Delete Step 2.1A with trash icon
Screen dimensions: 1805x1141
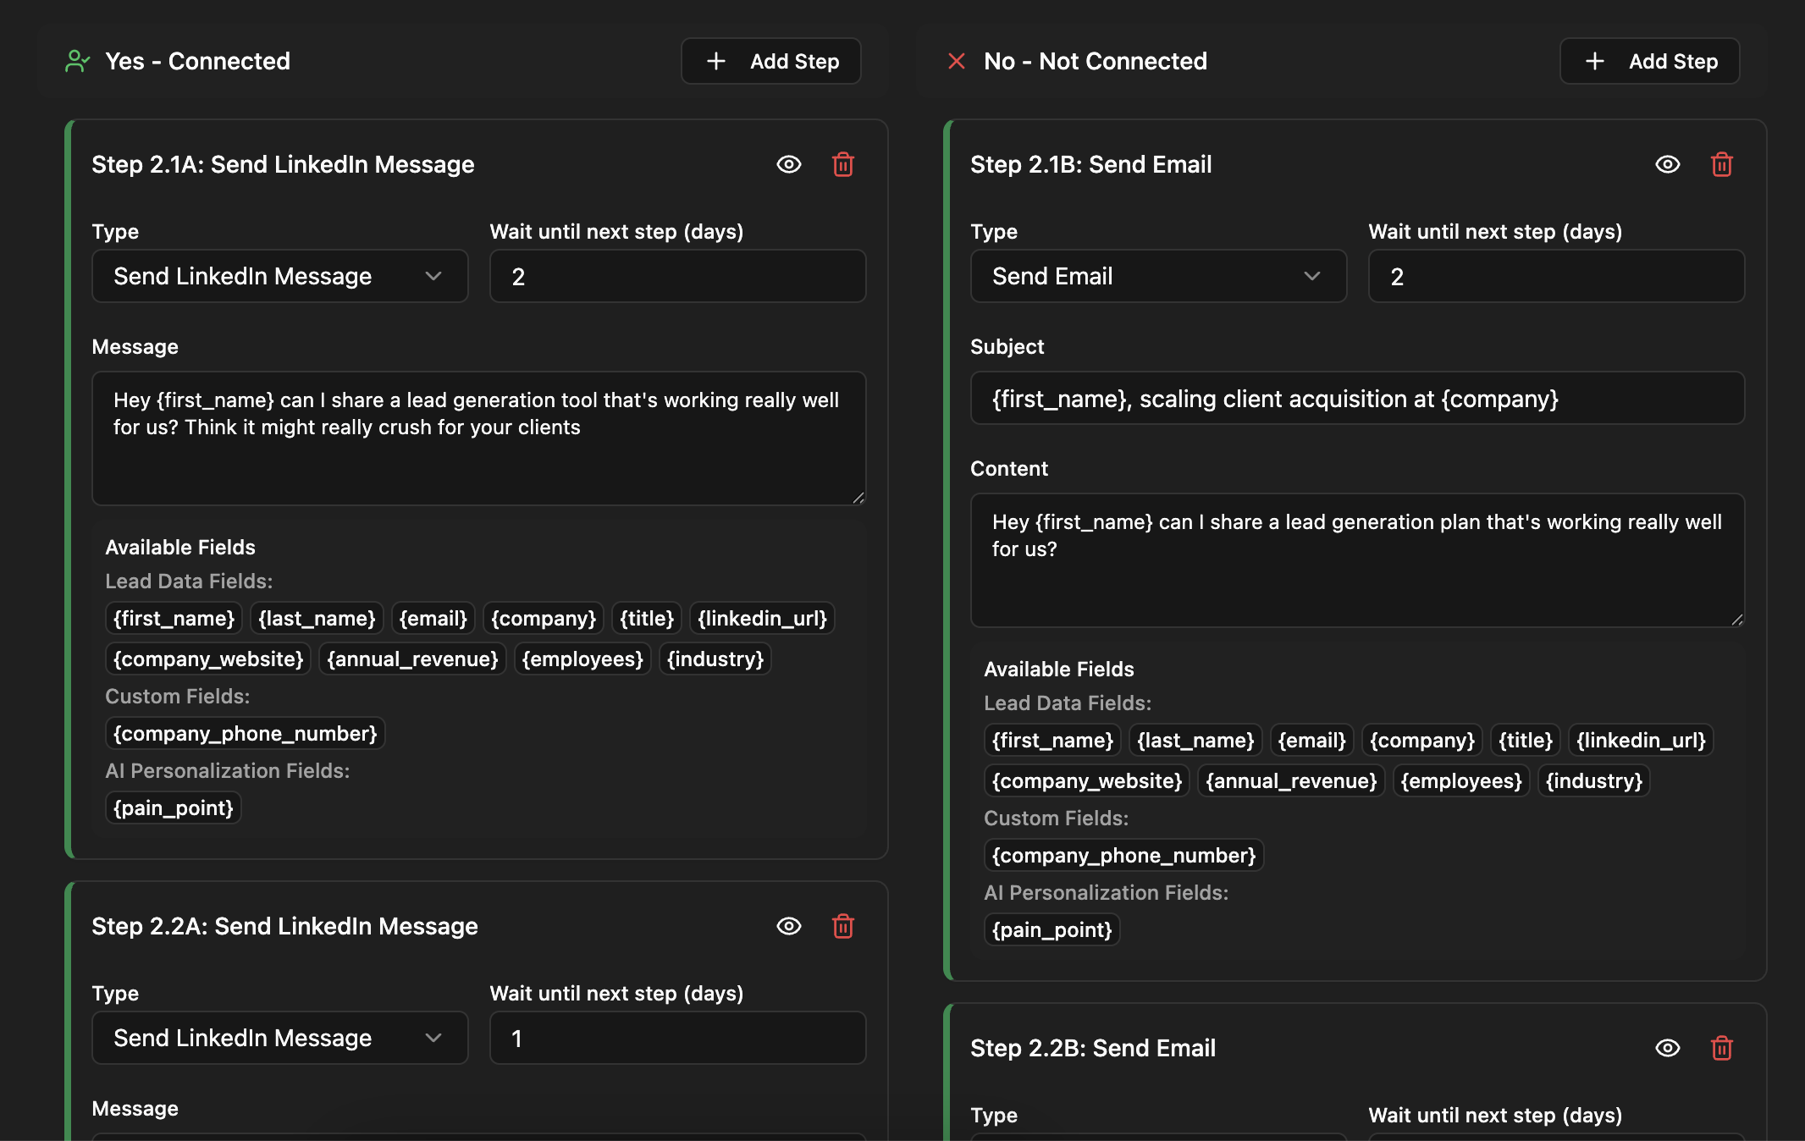(x=842, y=164)
